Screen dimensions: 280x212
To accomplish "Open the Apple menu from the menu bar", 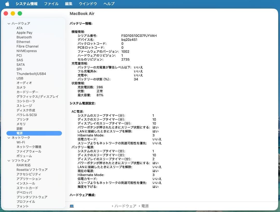I will click(7, 4).
